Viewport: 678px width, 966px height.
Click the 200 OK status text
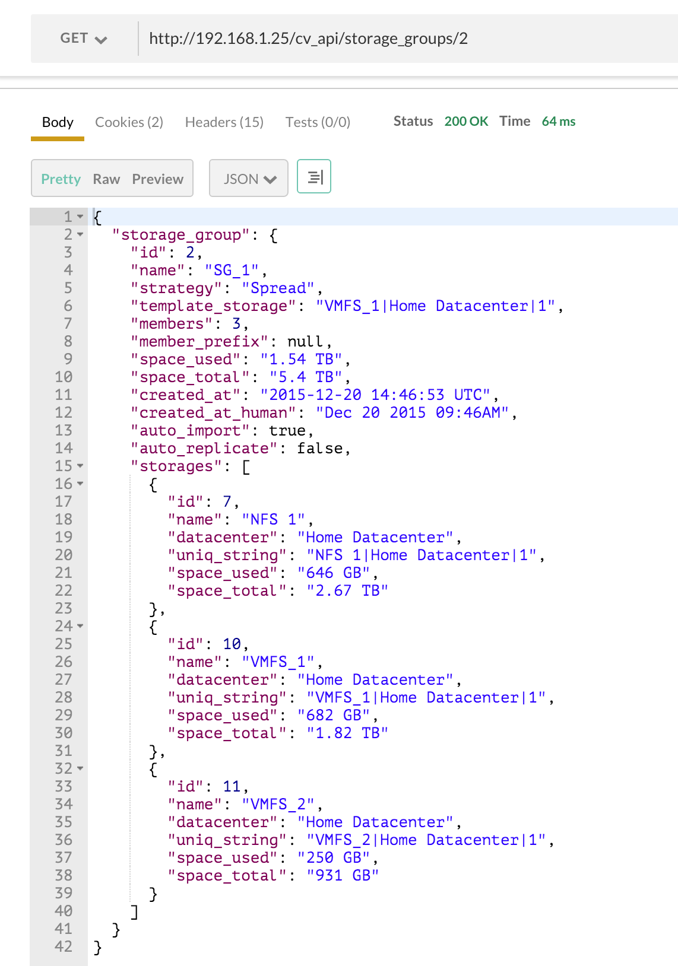[x=466, y=122]
